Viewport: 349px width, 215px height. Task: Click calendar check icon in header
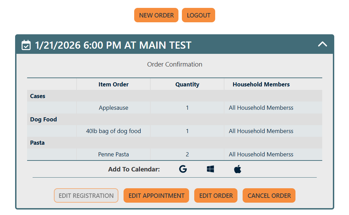pyautogui.click(x=26, y=45)
